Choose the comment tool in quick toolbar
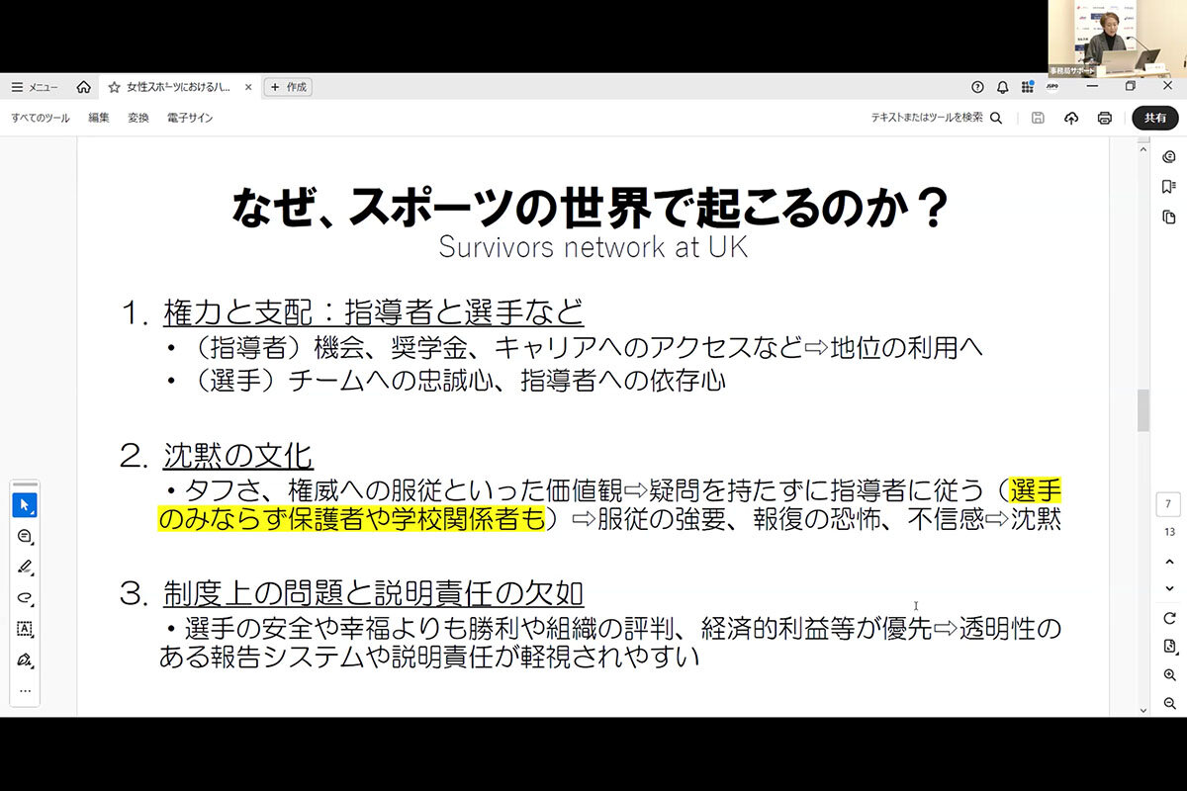 25,536
